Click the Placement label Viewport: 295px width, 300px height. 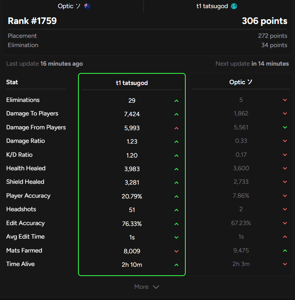(22, 36)
